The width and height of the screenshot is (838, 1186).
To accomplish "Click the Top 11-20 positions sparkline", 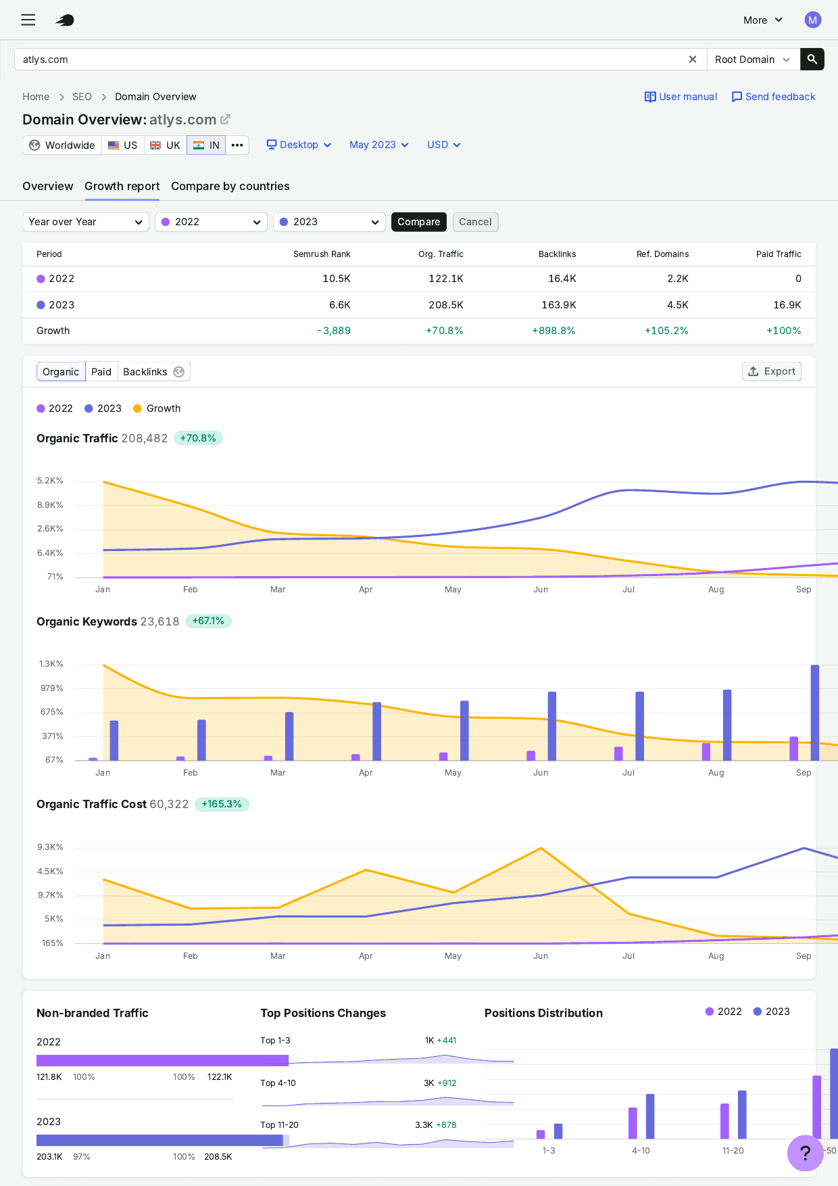I will tap(387, 1144).
